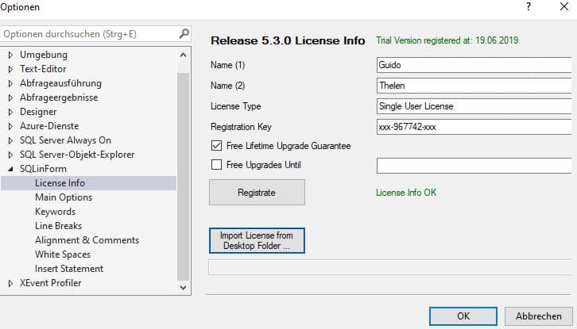Click the License Type field

(474, 106)
